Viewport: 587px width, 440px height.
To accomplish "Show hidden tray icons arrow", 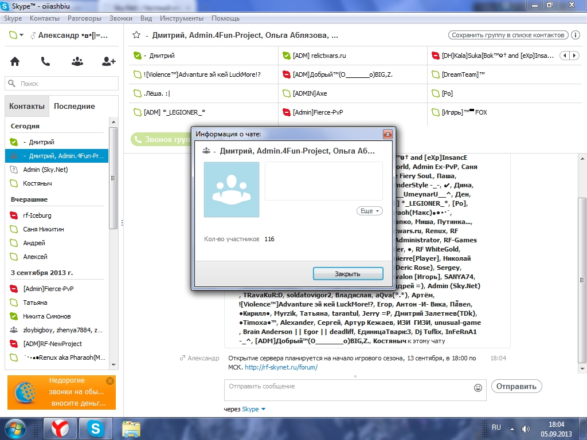I will pyautogui.click(x=512, y=429).
